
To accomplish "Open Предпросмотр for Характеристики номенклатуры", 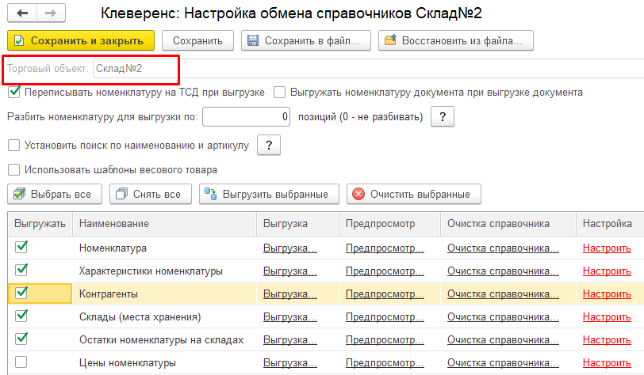I will tap(385, 271).
